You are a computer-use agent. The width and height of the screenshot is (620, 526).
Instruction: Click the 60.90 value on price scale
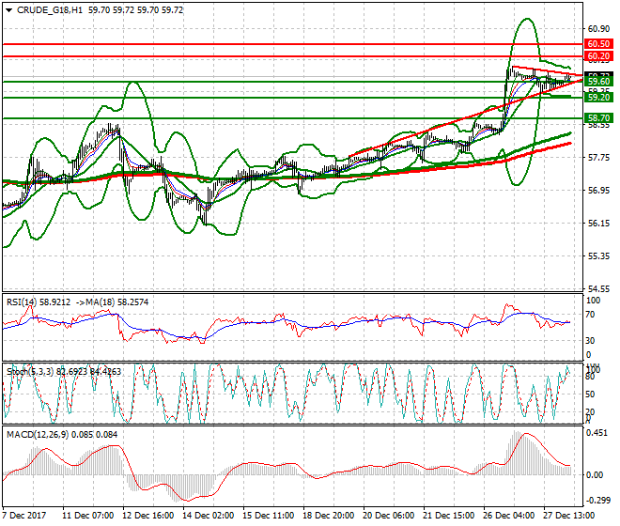598,28
